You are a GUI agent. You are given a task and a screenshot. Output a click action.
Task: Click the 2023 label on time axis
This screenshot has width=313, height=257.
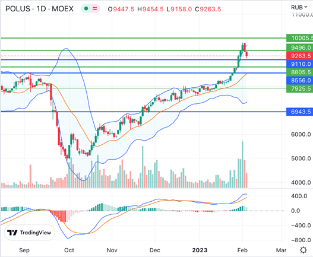pos(200,250)
